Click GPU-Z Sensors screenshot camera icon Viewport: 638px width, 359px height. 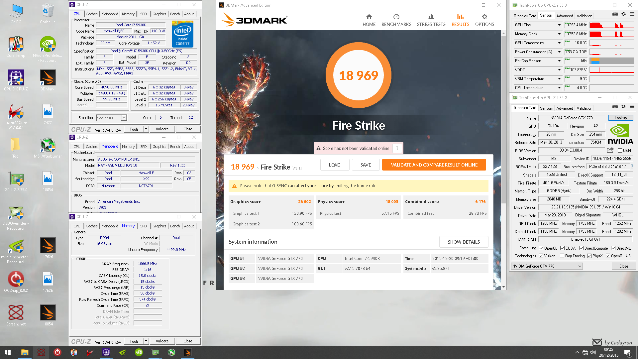[x=615, y=14]
